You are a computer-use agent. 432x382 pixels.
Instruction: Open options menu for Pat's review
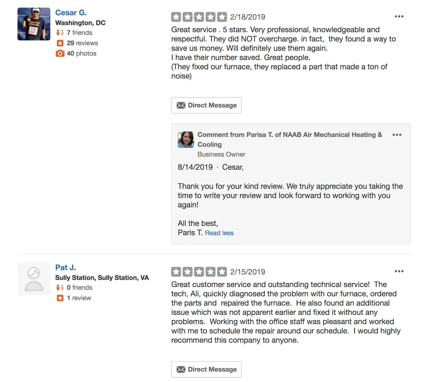pyautogui.click(x=399, y=272)
